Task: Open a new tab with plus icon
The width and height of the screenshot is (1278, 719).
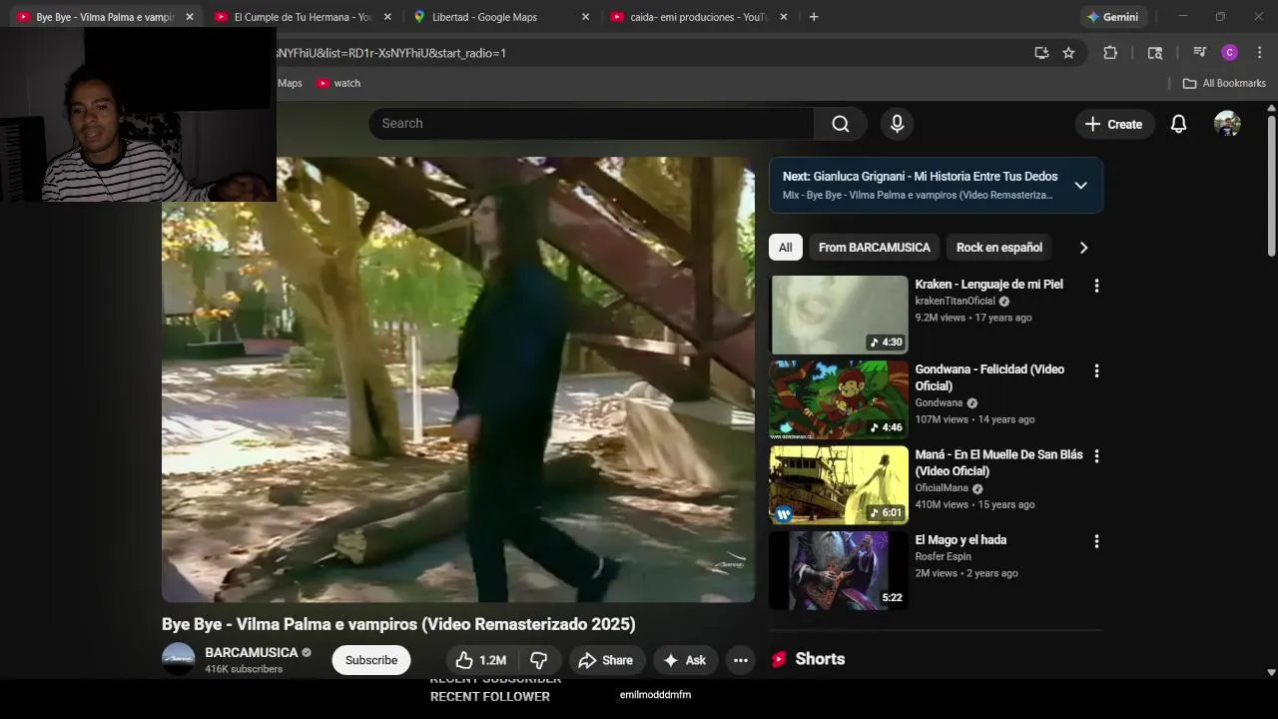Action: click(814, 17)
